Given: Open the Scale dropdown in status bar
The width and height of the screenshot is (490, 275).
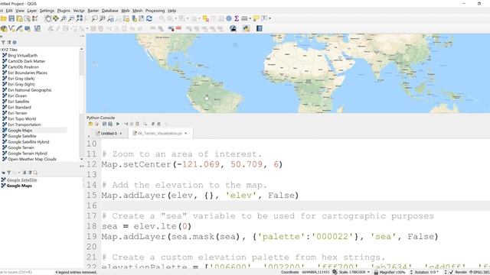Looking at the screenshot, I should (x=368, y=272).
